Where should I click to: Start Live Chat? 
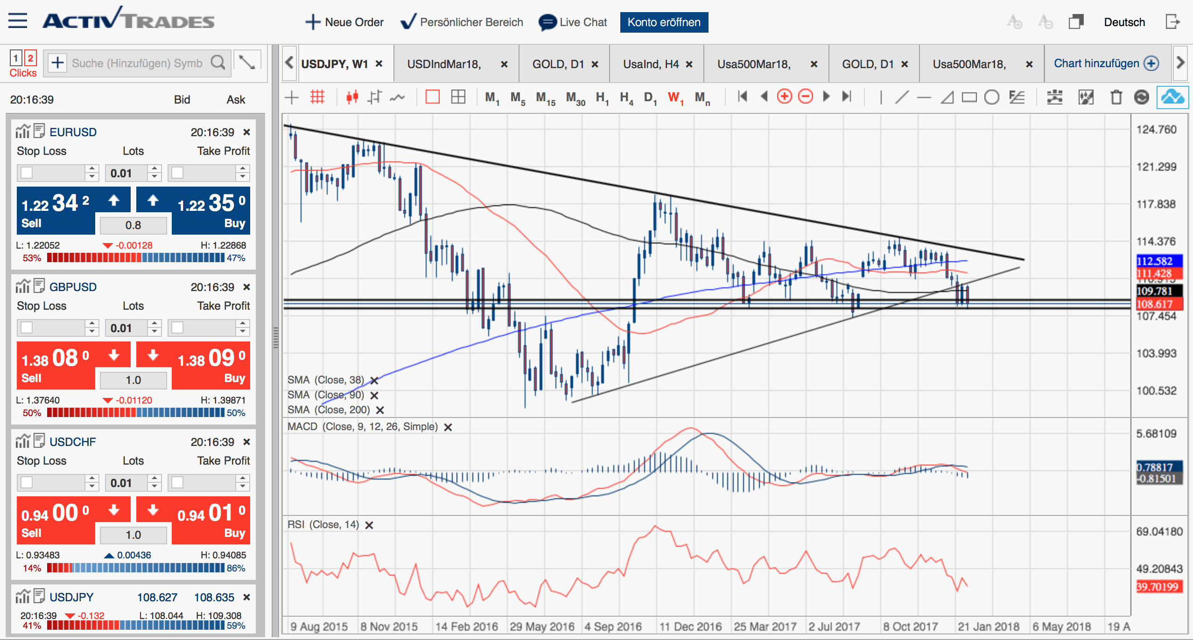(x=573, y=22)
